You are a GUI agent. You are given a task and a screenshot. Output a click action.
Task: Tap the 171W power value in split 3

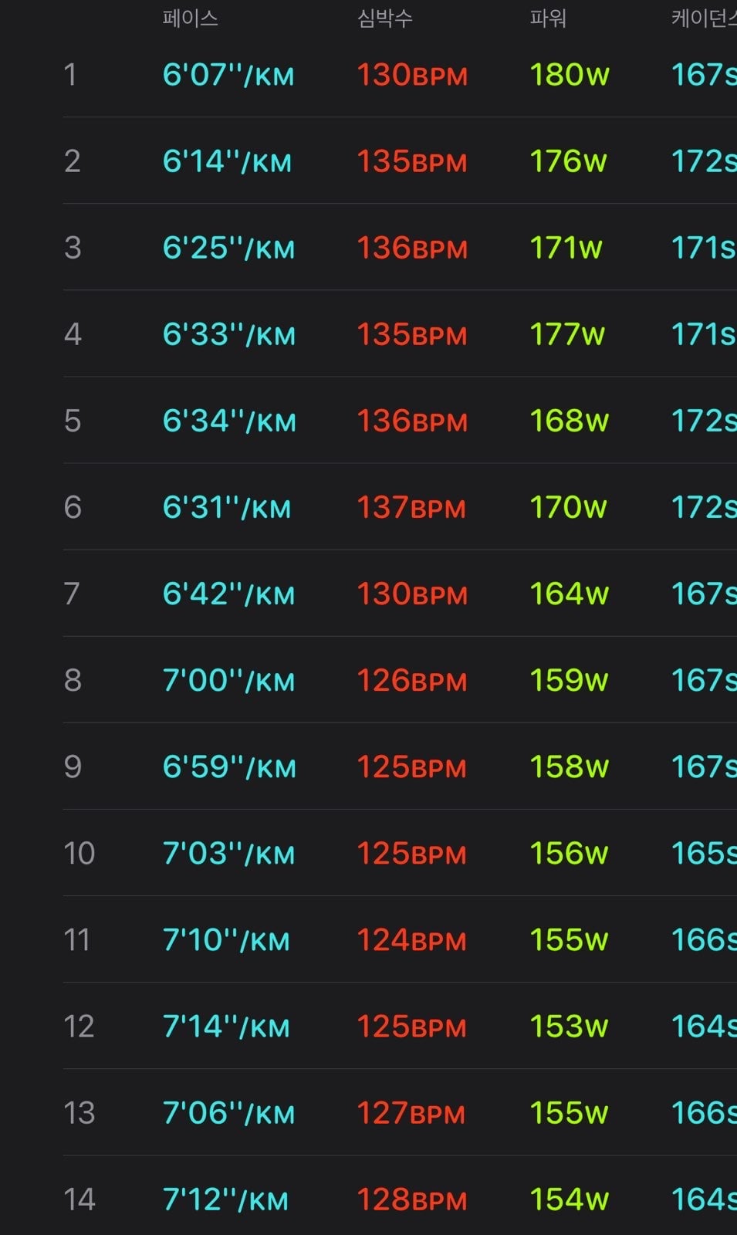tap(566, 248)
